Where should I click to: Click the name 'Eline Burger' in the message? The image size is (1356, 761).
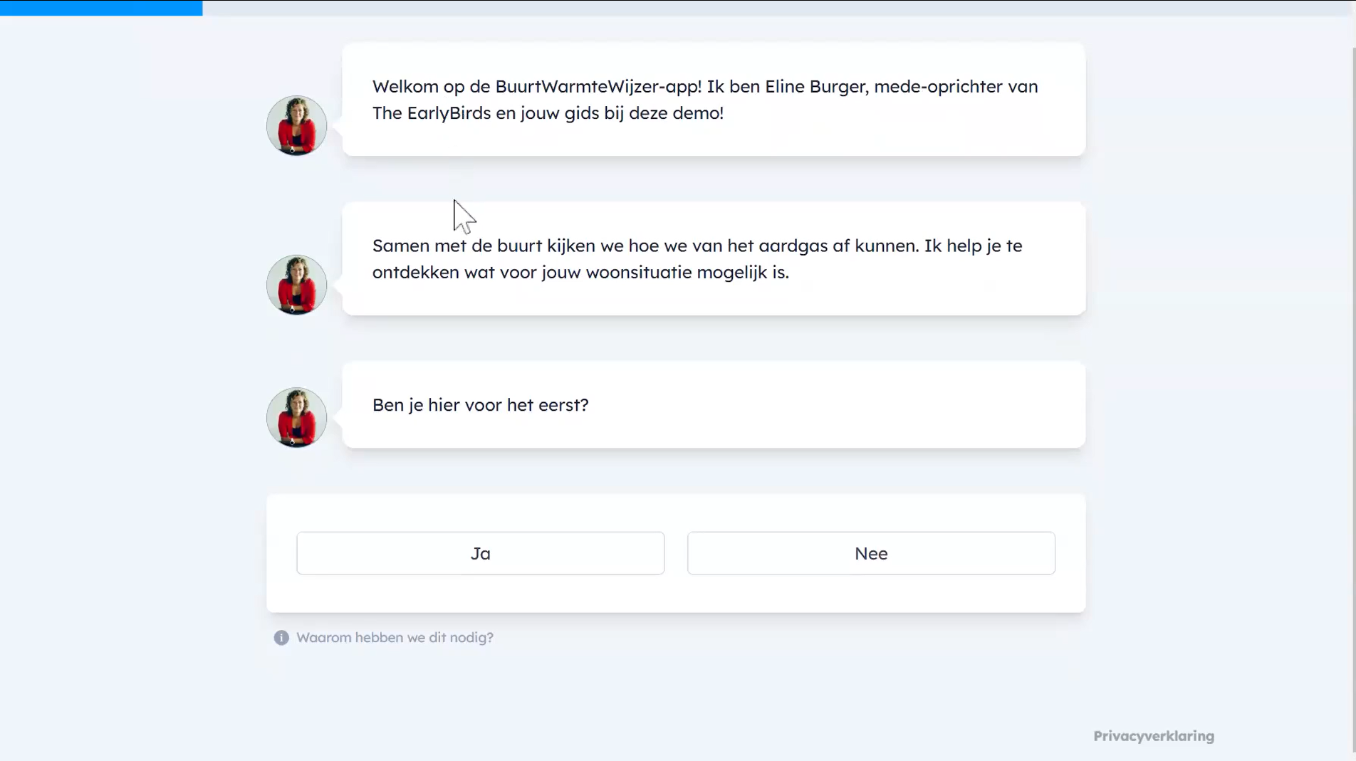tap(816, 87)
